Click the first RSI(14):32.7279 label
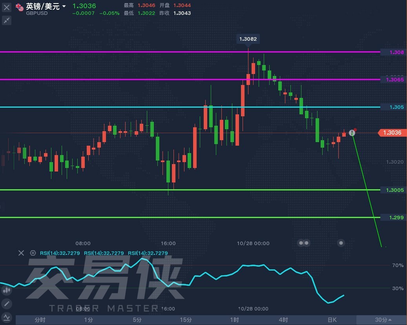 [60, 253]
